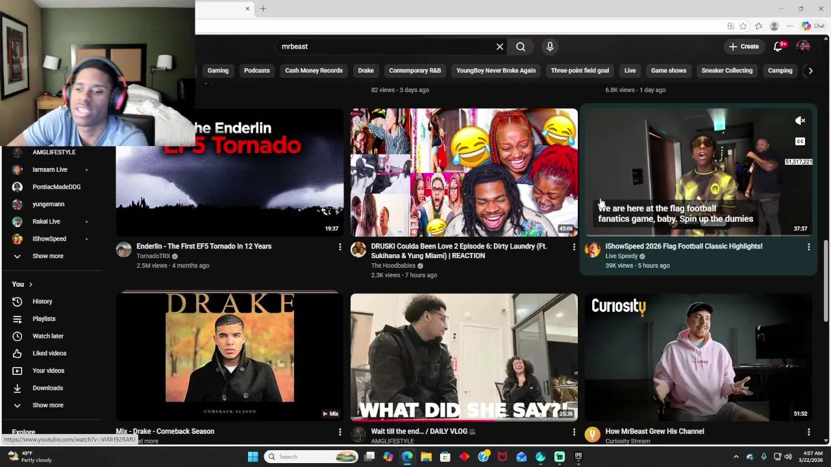Open YouTube notifications bell

coord(778,46)
